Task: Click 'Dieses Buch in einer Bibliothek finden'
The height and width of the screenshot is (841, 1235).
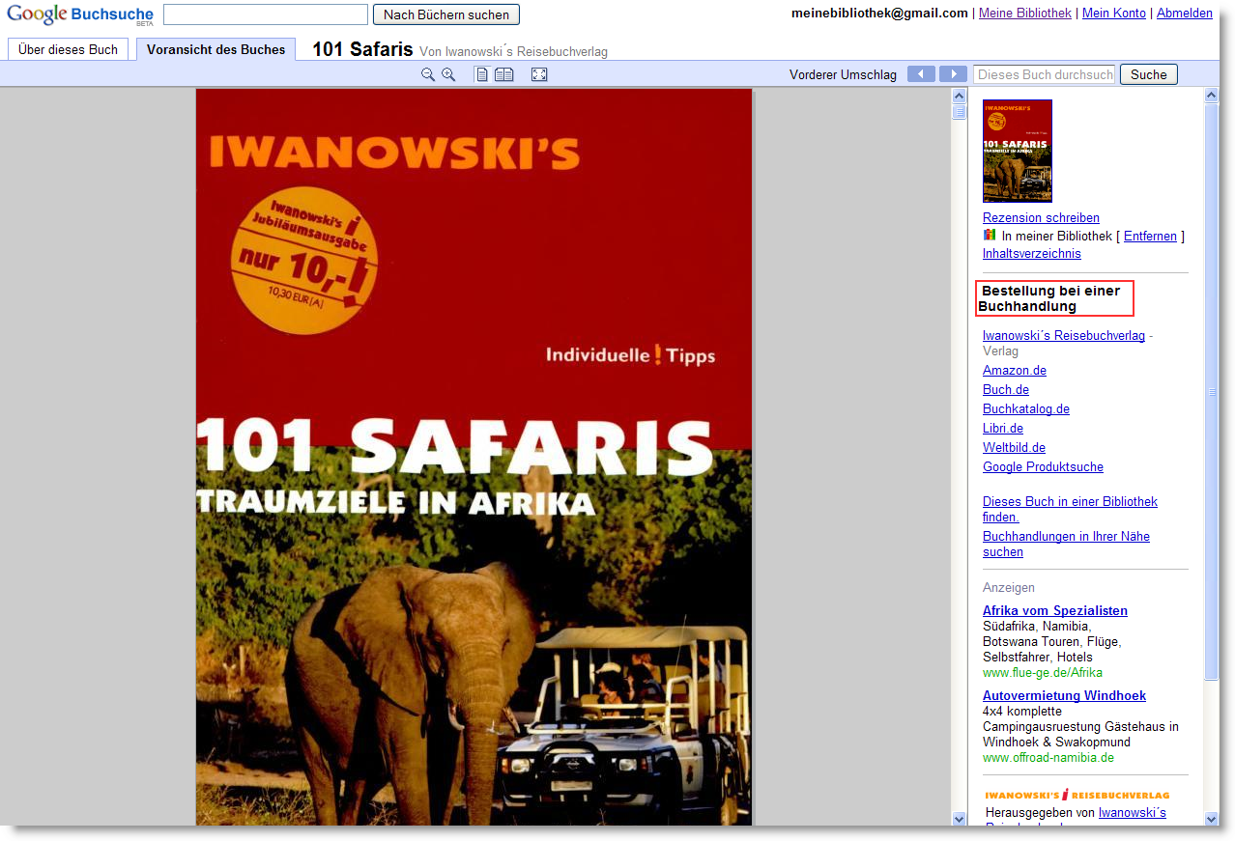Action: point(1070,509)
